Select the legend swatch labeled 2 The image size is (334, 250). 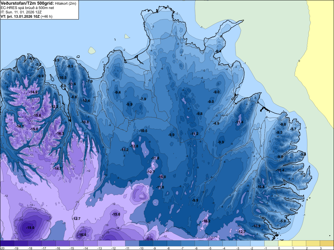pos(313,243)
